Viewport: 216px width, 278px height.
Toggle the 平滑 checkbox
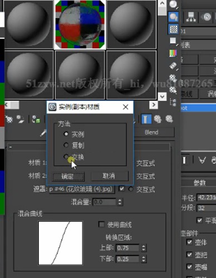click(199, 220)
